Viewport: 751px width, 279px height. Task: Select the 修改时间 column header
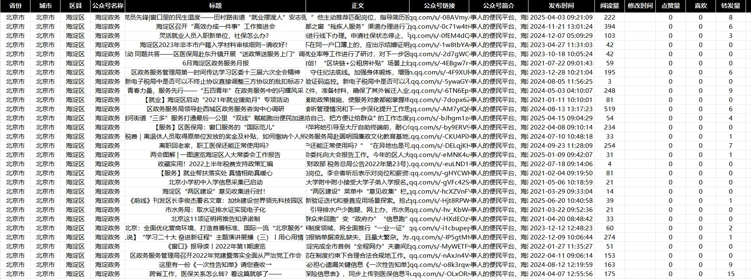point(640,6)
